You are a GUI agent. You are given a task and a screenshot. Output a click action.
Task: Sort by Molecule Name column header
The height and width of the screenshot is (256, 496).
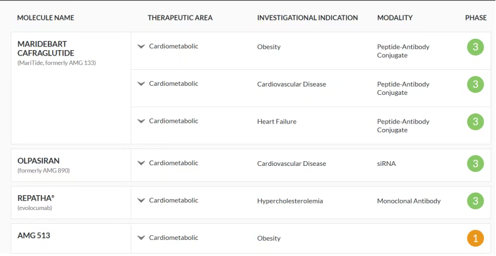(45, 18)
